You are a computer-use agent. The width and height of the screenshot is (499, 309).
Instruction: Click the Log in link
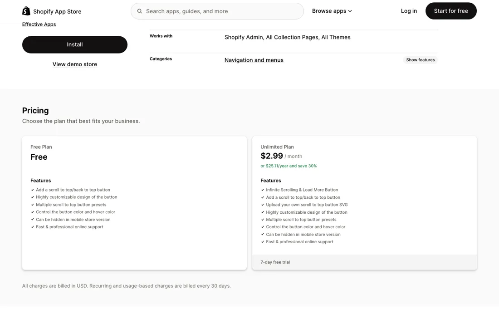point(409,11)
